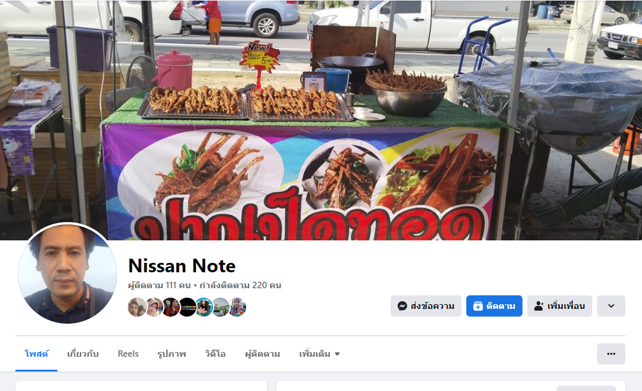This screenshot has width=642, height=391.
Task: Expand the เพิ่มเติม tab dropdown
Action: pyautogui.click(x=320, y=354)
